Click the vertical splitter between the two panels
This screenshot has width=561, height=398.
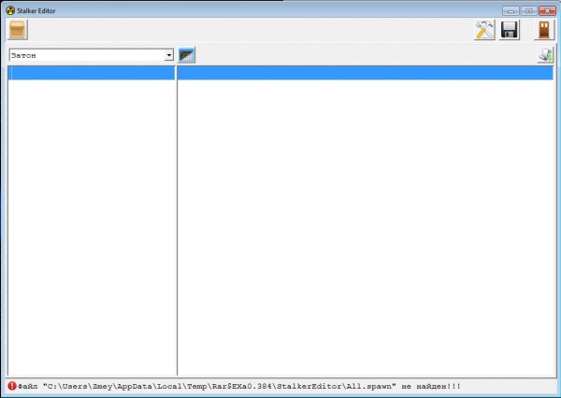(176, 224)
